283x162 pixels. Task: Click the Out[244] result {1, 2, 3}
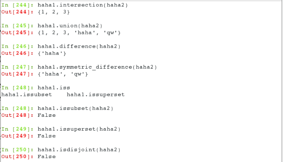[x=54, y=12]
